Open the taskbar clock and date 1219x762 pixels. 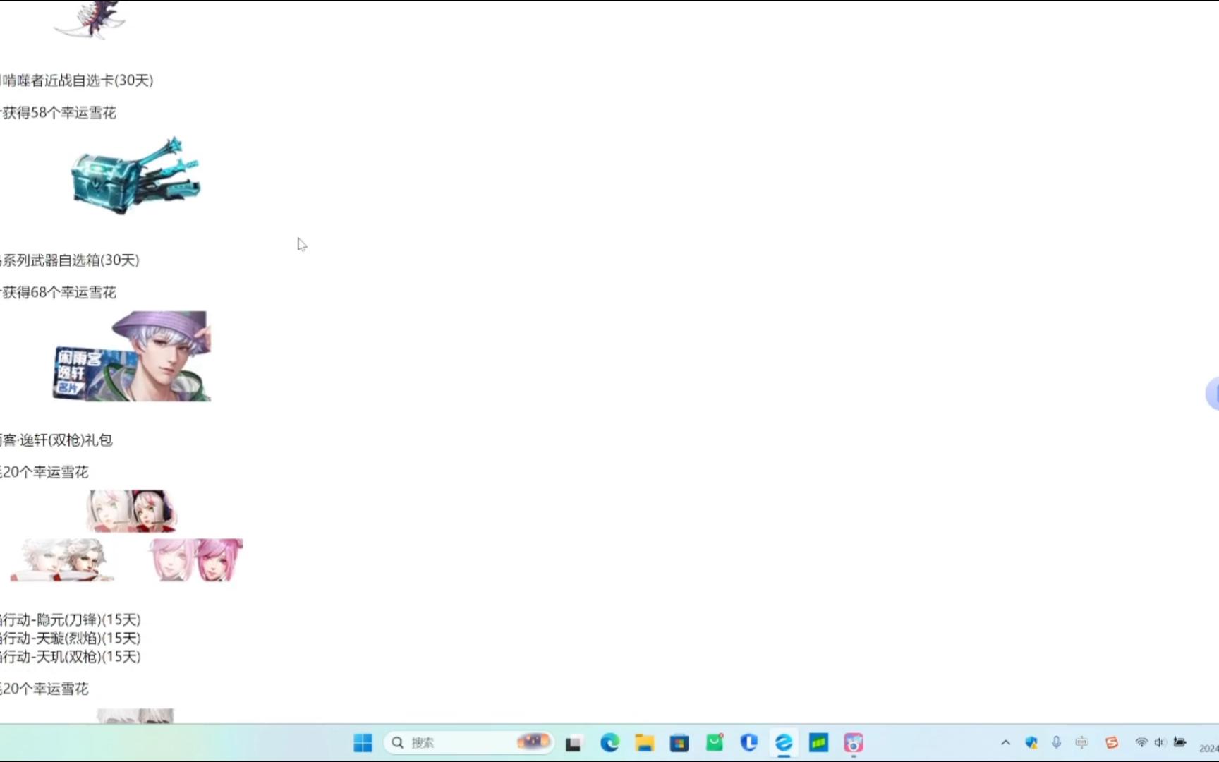pos(1208,747)
